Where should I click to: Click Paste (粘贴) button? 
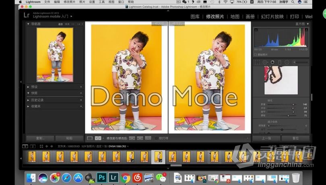69,138
